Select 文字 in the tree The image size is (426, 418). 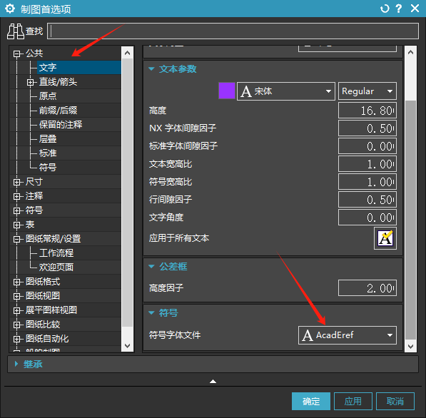coord(48,67)
